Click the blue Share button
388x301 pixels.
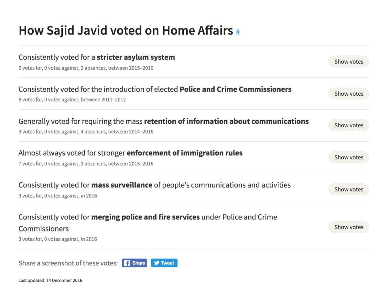[135, 263]
